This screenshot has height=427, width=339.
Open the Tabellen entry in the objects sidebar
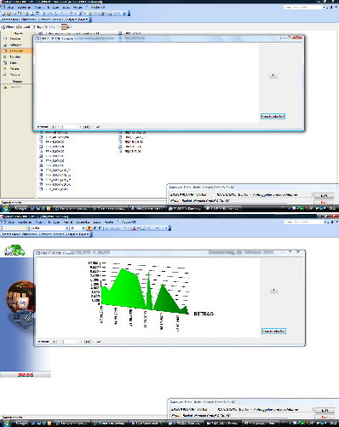coord(14,38)
